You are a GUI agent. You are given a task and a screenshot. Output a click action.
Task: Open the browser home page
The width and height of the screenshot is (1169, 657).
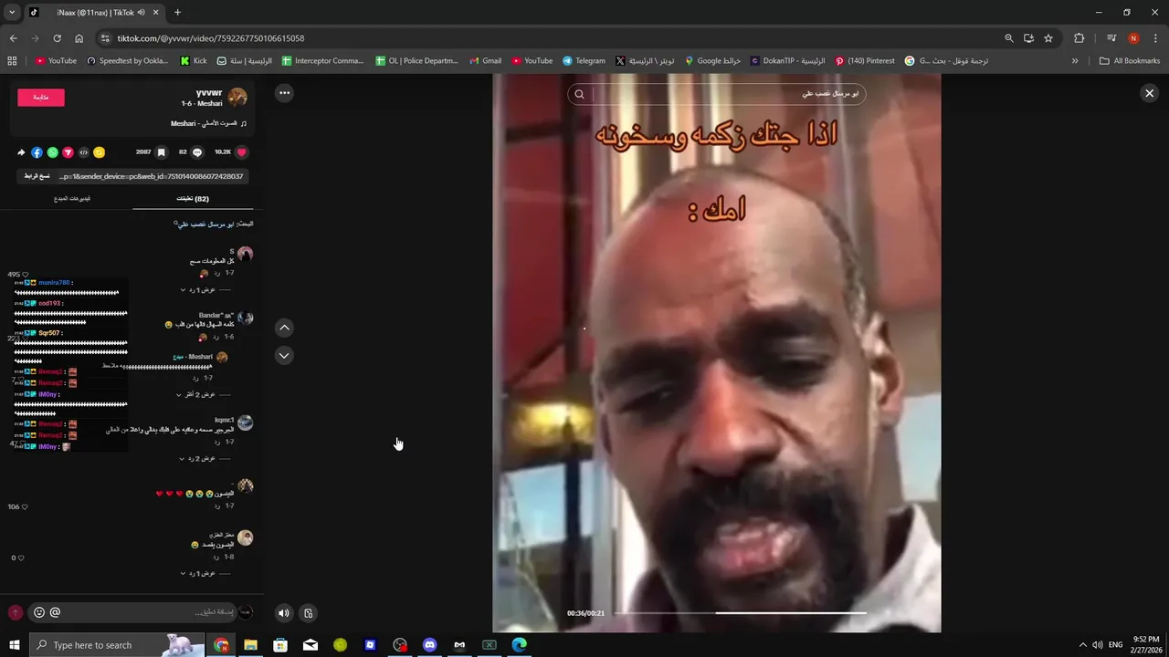pyautogui.click(x=79, y=38)
